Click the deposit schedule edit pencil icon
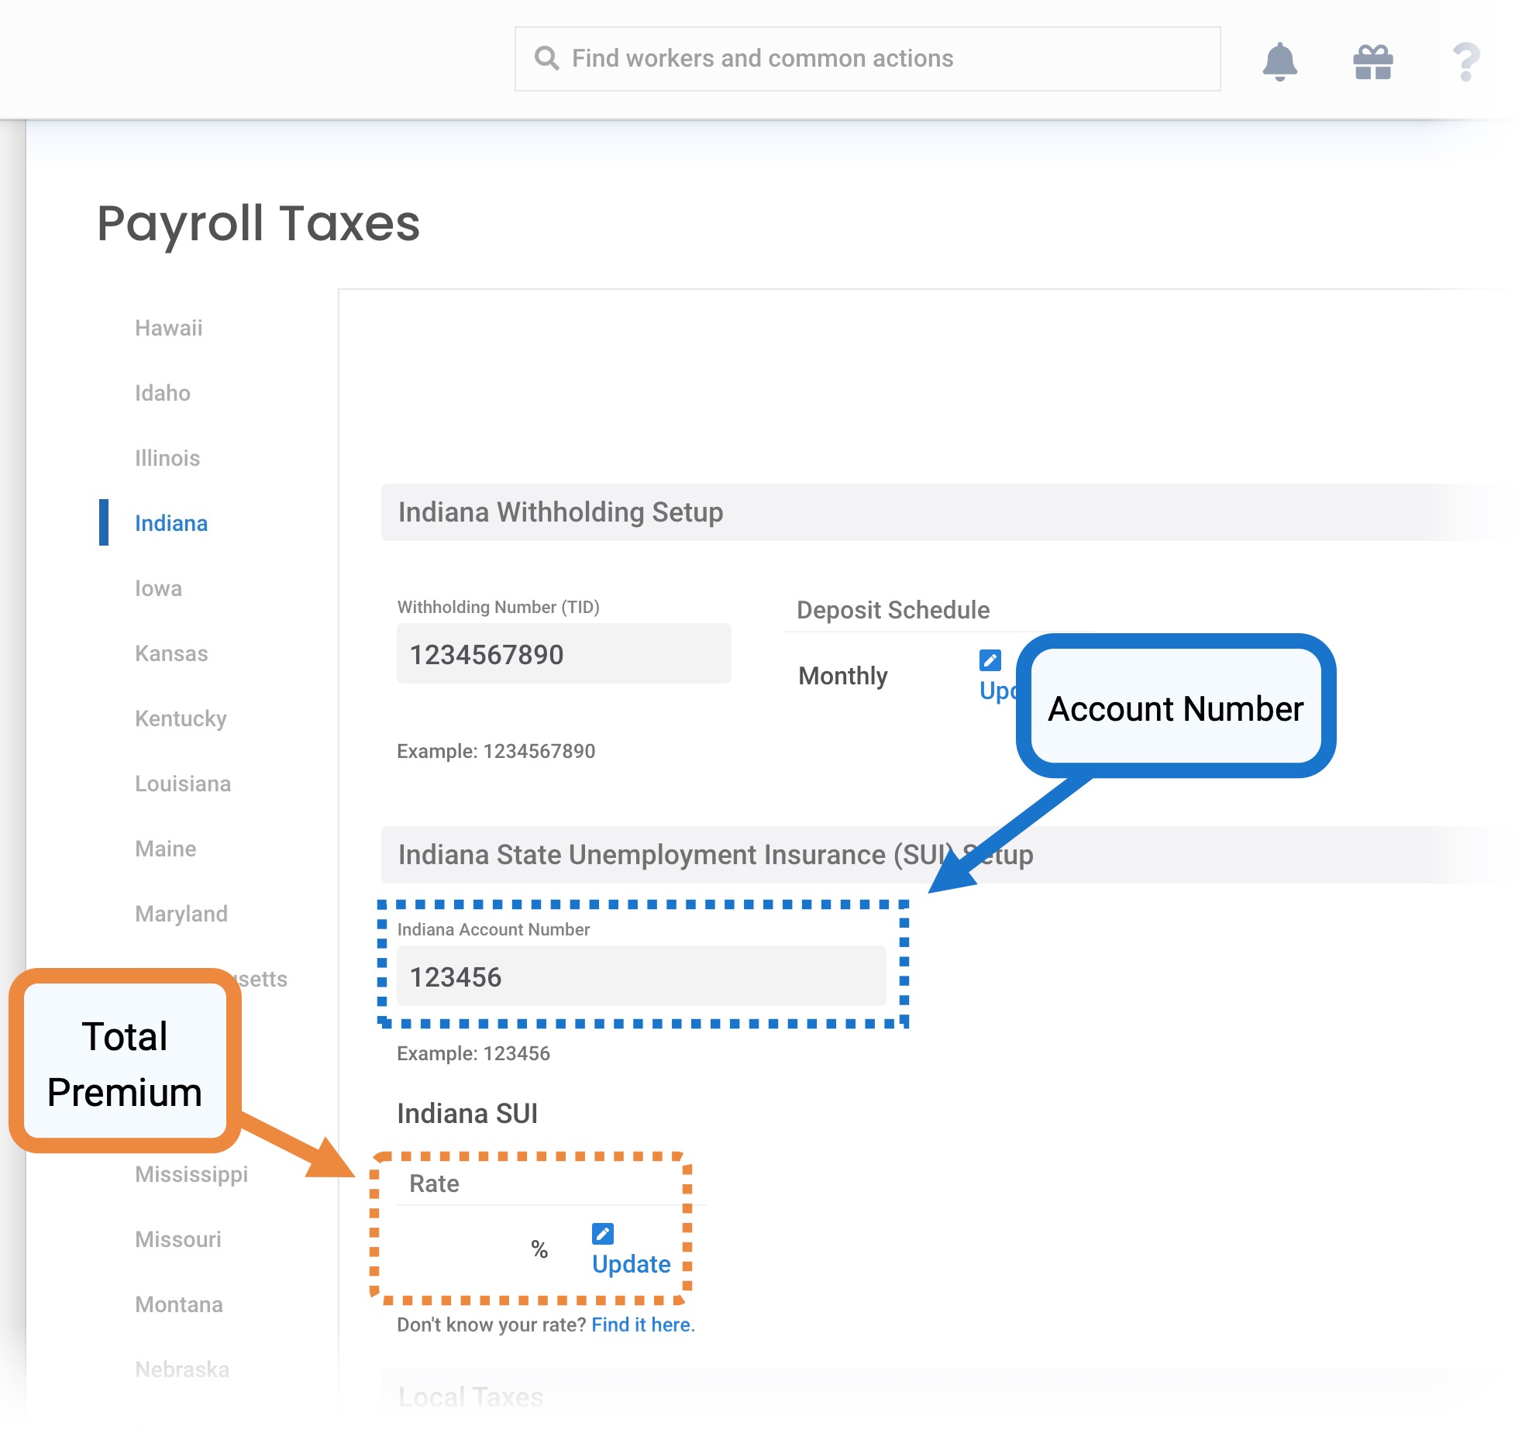 coord(990,660)
